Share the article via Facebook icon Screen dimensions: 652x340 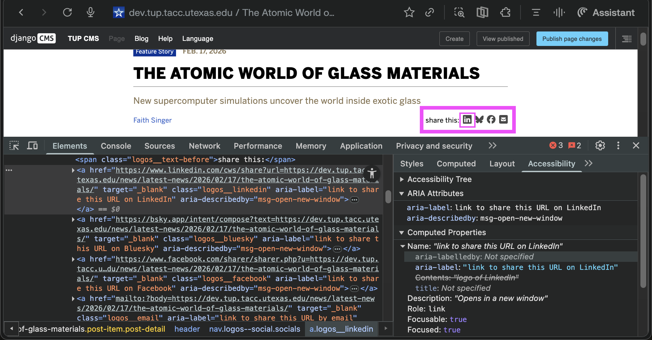click(x=491, y=120)
